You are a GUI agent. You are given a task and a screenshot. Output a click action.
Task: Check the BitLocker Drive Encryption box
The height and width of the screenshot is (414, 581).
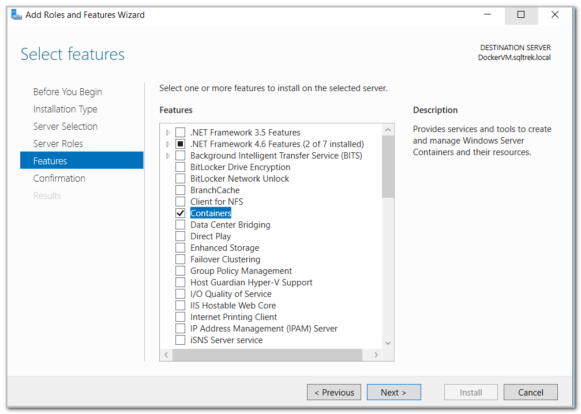coord(181,167)
